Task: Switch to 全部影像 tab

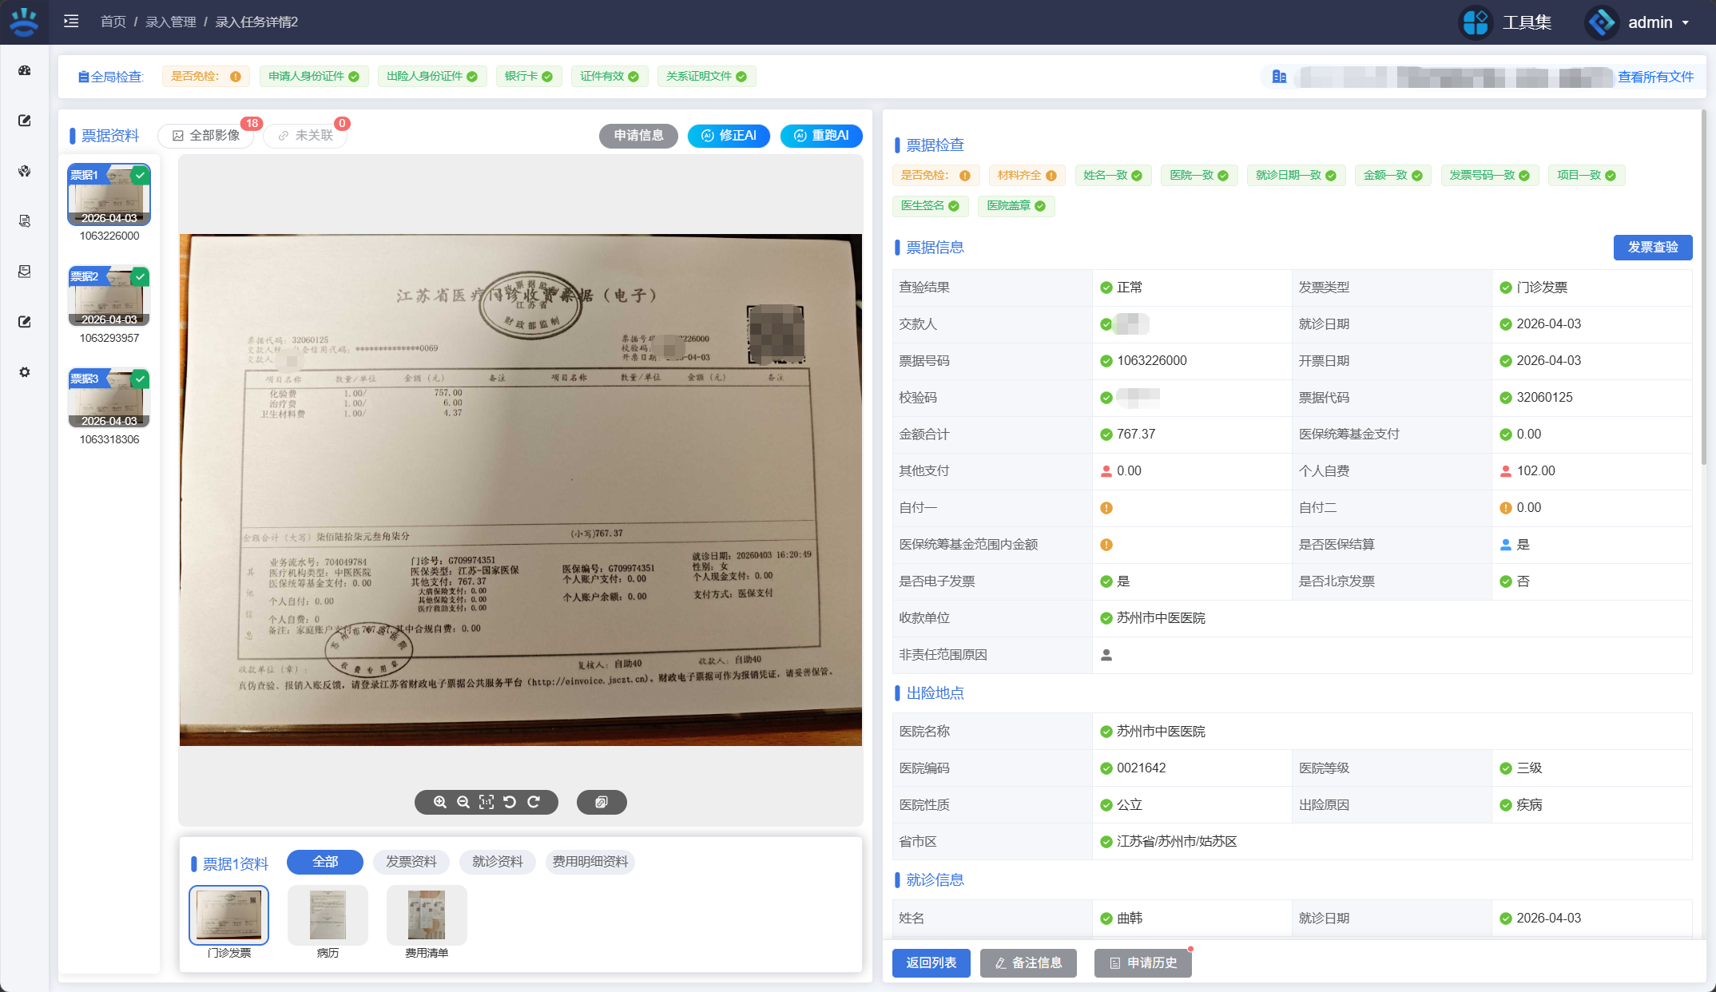Action: (x=206, y=136)
